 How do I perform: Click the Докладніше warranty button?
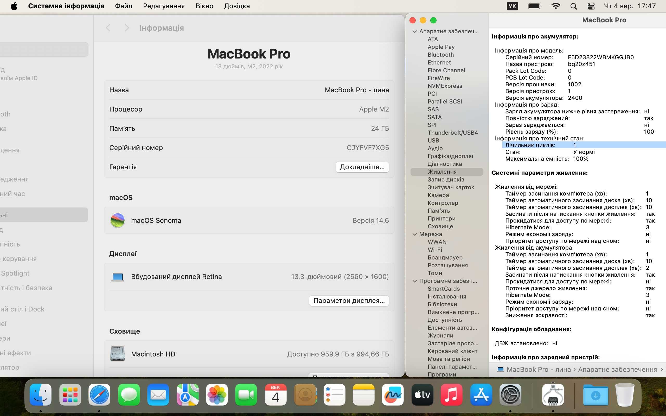[362, 167]
